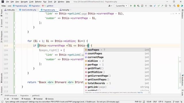Select getOffset() completion suggestion

coord(117,68)
